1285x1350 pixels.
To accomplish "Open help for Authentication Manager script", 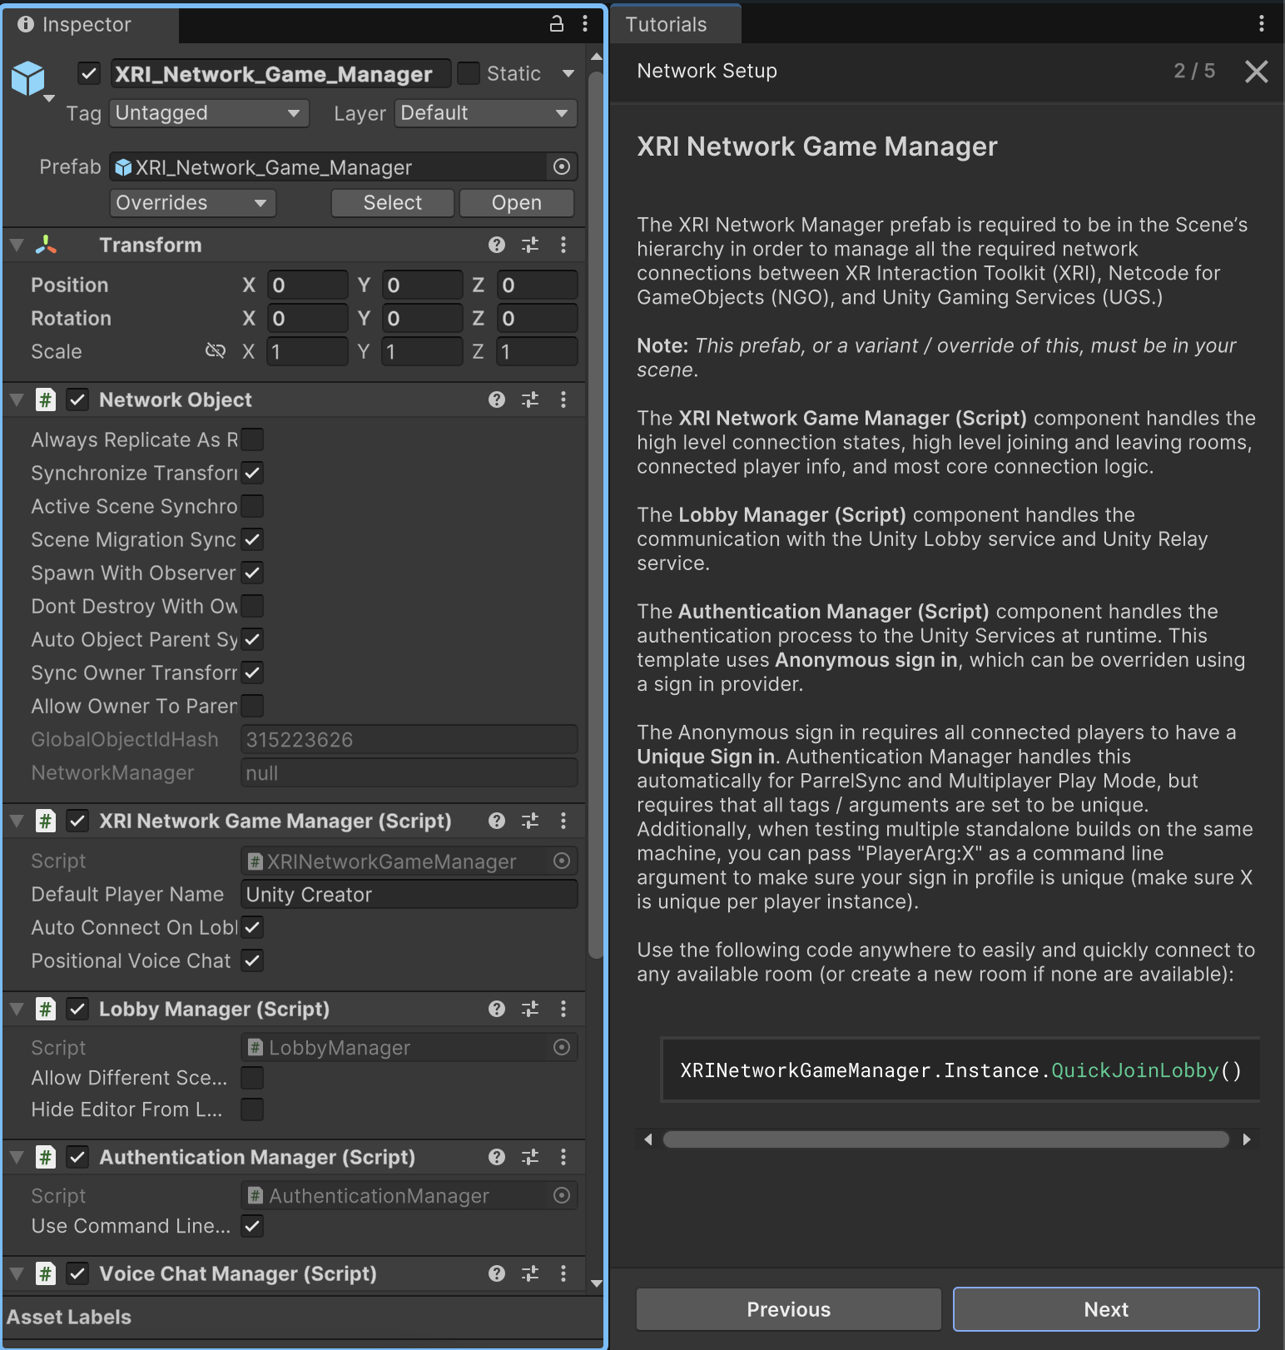I will click(x=497, y=1157).
